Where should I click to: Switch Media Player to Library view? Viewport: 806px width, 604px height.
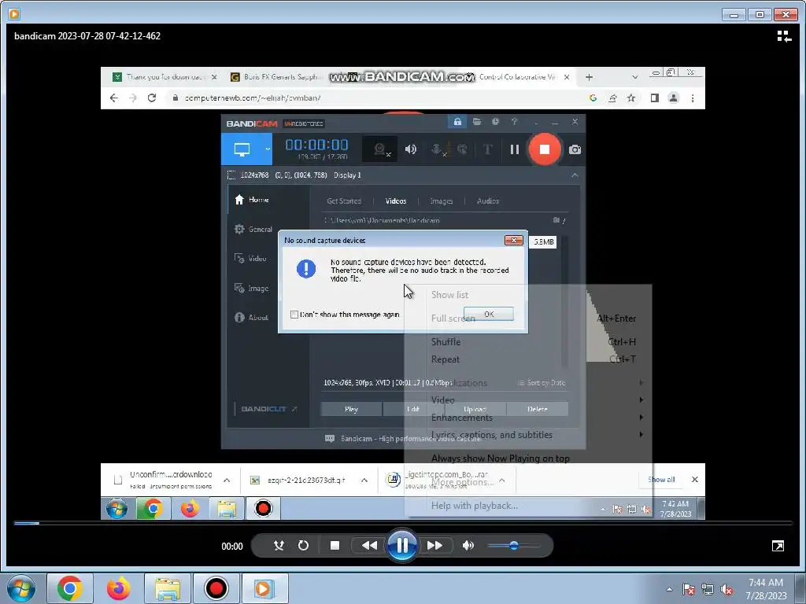(x=784, y=36)
